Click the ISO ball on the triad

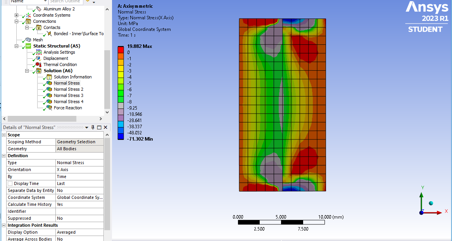431,203
